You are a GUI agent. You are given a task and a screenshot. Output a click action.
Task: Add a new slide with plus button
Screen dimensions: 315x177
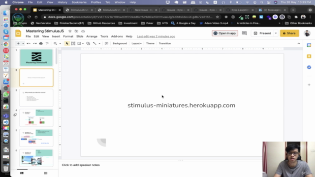tap(18, 43)
